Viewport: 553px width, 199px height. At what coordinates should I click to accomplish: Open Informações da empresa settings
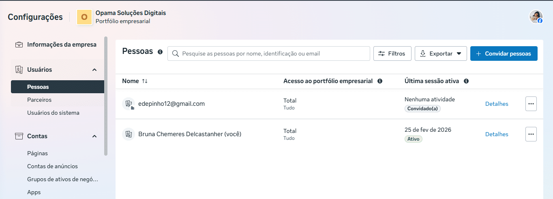pos(62,45)
